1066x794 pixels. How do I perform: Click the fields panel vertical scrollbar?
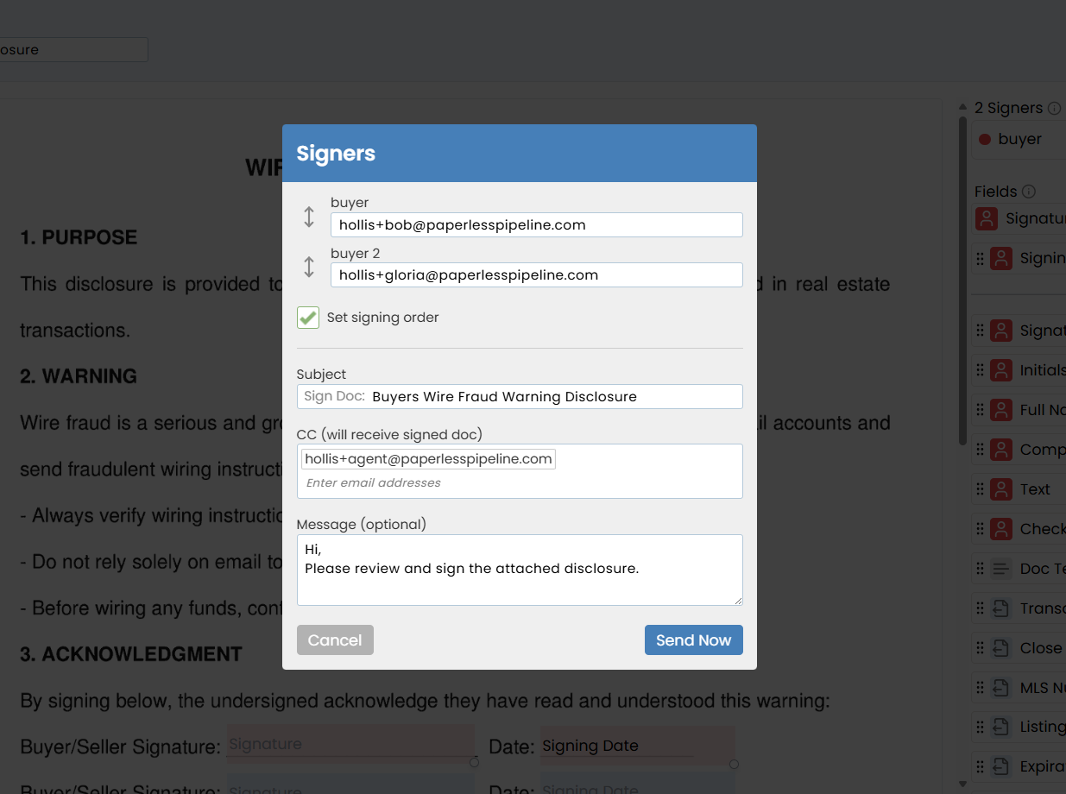(x=963, y=276)
